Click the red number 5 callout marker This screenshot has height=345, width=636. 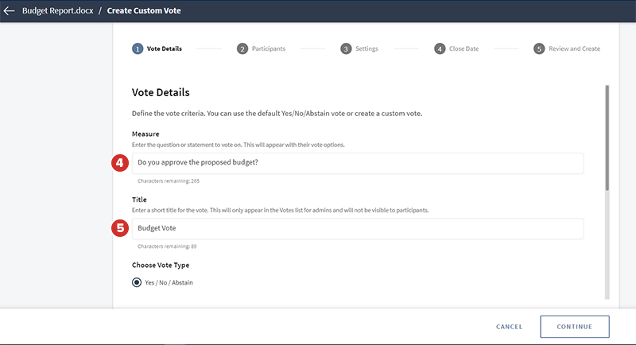point(120,229)
